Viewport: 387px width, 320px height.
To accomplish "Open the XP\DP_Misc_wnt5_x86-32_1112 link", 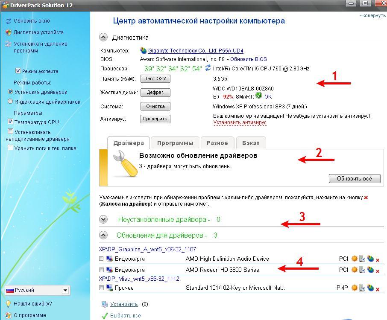I will tap(139, 279).
